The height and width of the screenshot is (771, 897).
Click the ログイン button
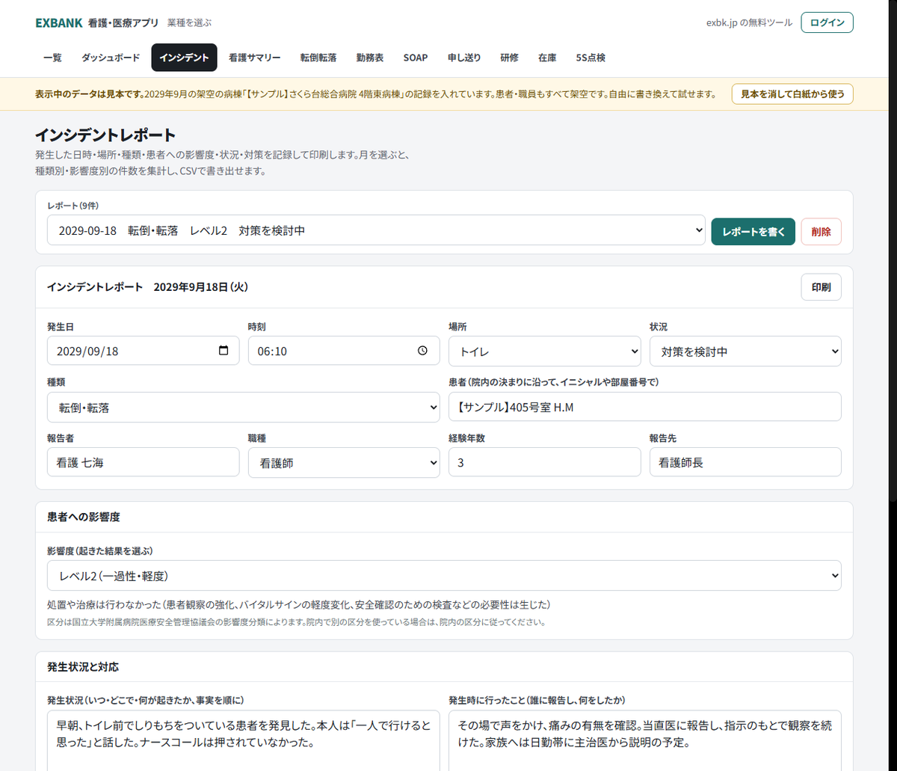827,22
